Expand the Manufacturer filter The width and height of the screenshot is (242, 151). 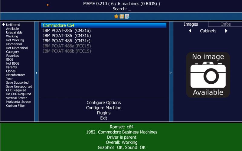click(x=15, y=75)
